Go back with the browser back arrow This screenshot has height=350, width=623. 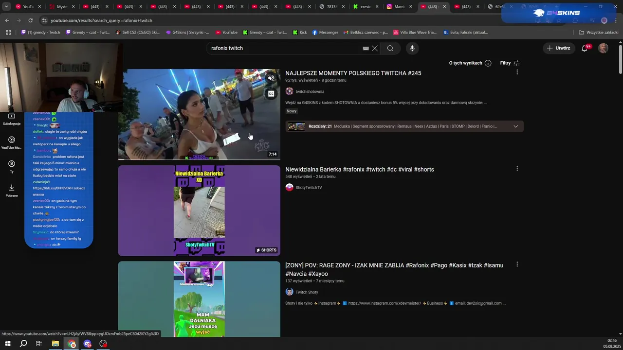[x=7, y=20]
